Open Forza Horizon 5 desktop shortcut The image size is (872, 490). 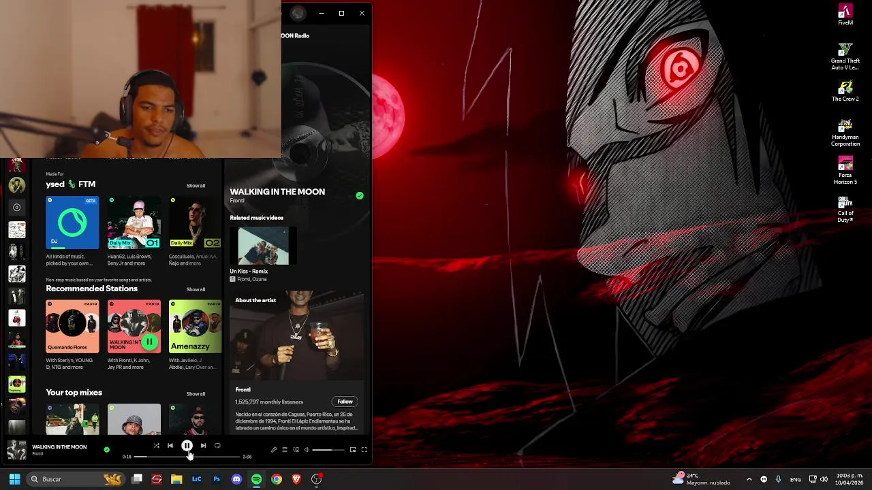845,171
